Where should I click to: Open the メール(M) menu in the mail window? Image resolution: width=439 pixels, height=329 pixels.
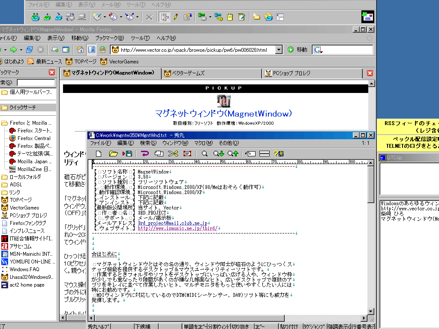[x=111, y=5]
